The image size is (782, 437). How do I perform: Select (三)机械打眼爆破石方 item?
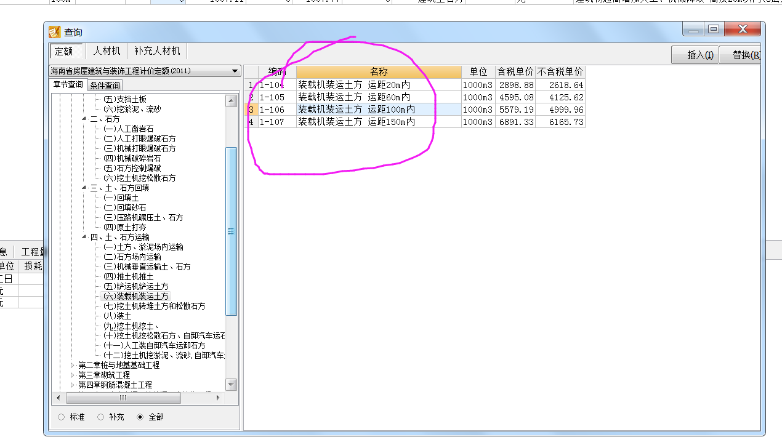[139, 148]
